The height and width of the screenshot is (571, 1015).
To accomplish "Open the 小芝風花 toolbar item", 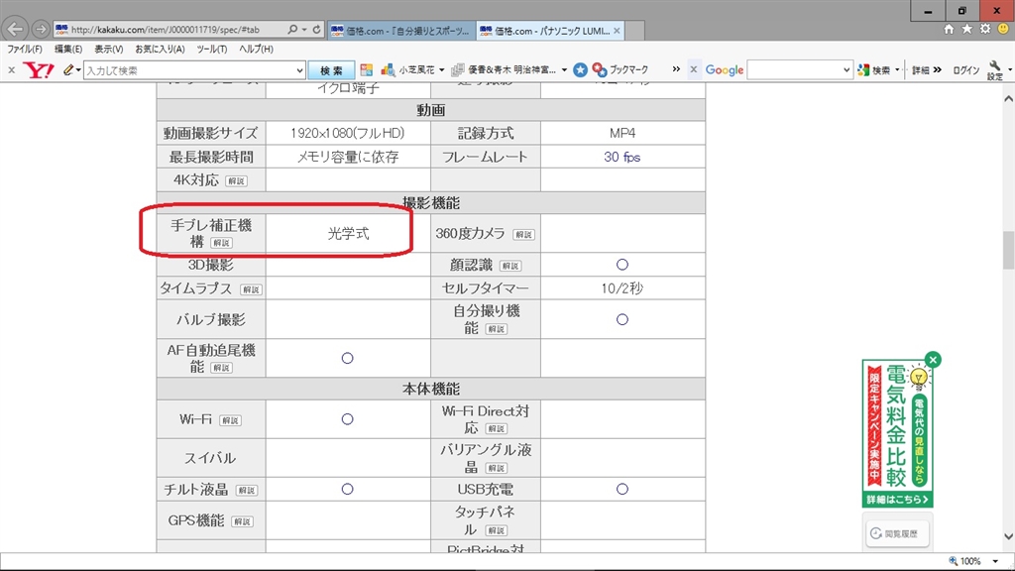I will [409, 70].
